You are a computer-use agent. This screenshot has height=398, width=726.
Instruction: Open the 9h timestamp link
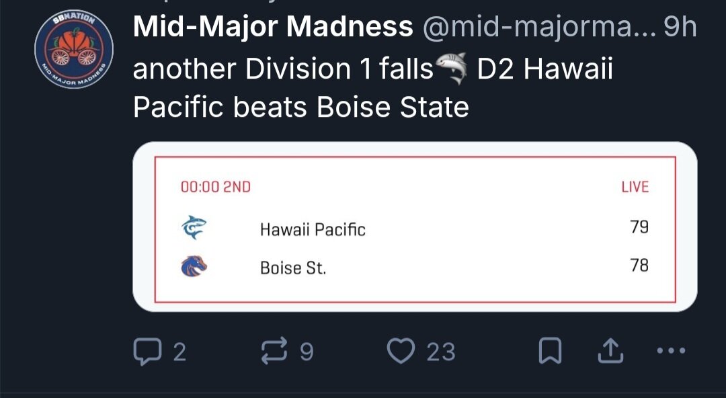point(680,28)
